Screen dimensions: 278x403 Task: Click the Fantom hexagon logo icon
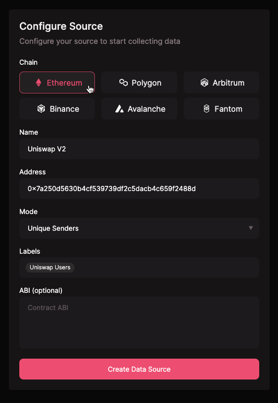click(x=207, y=109)
